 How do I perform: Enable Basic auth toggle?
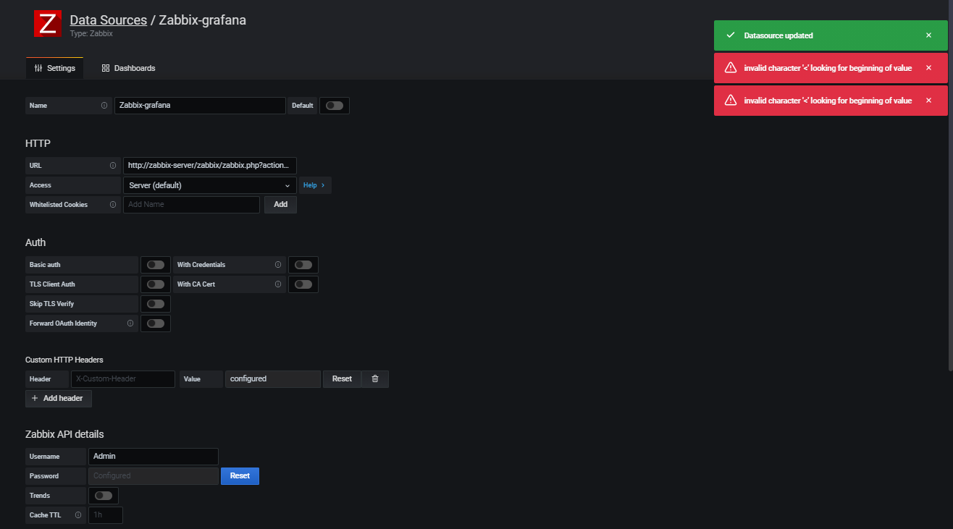(x=156, y=265)
